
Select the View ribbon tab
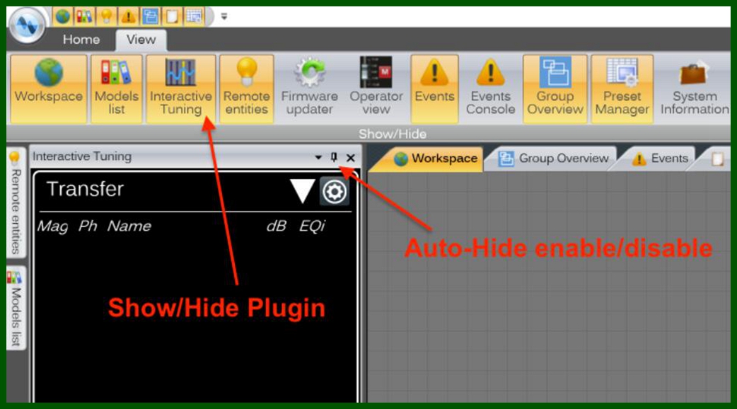tap(141, 40)
